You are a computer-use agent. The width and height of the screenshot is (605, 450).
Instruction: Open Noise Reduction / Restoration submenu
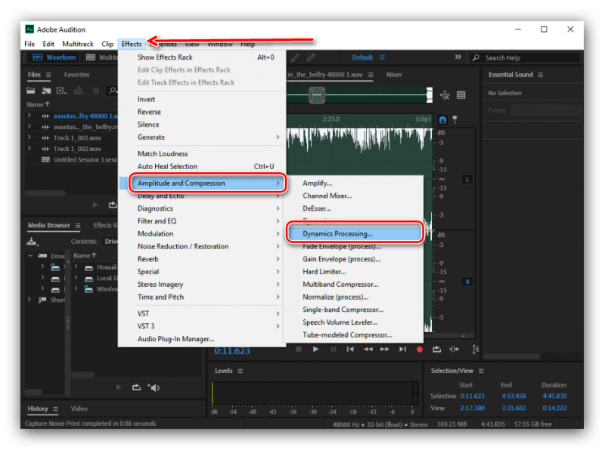(207, 246)
